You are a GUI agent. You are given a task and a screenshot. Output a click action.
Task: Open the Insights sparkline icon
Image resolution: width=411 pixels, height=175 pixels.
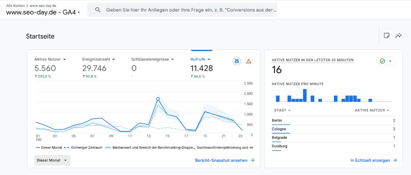pyautogui.click(x=399, y=36)
